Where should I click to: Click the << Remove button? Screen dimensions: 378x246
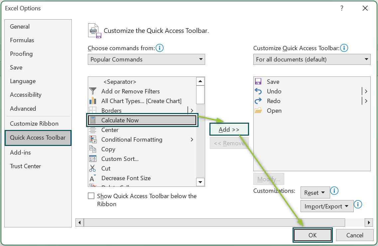(229, 143)
